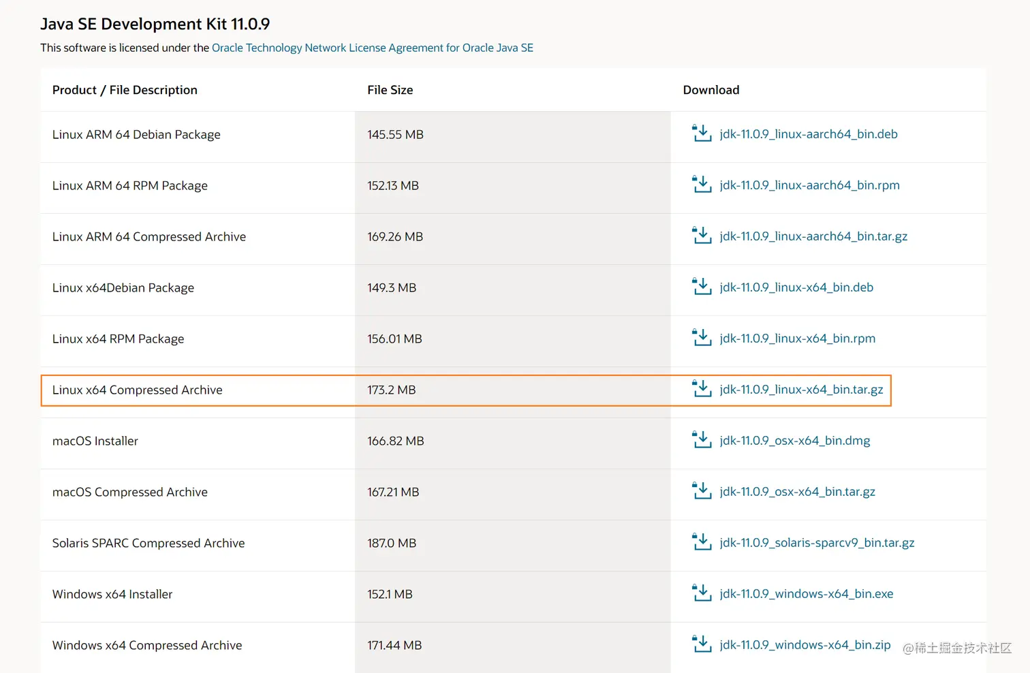Click download icon for windows-x64 exe installer
Viewport: 1030px width, 673px height.
pos(702,593)
